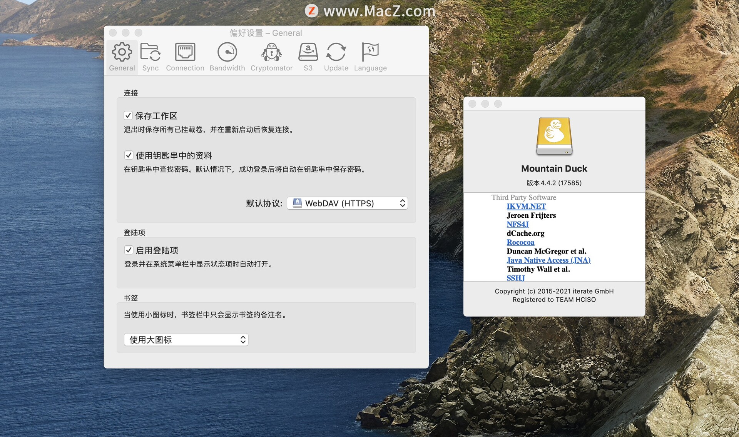Open the SSHJ link
The image size is (739, 437).
[515, 278]
